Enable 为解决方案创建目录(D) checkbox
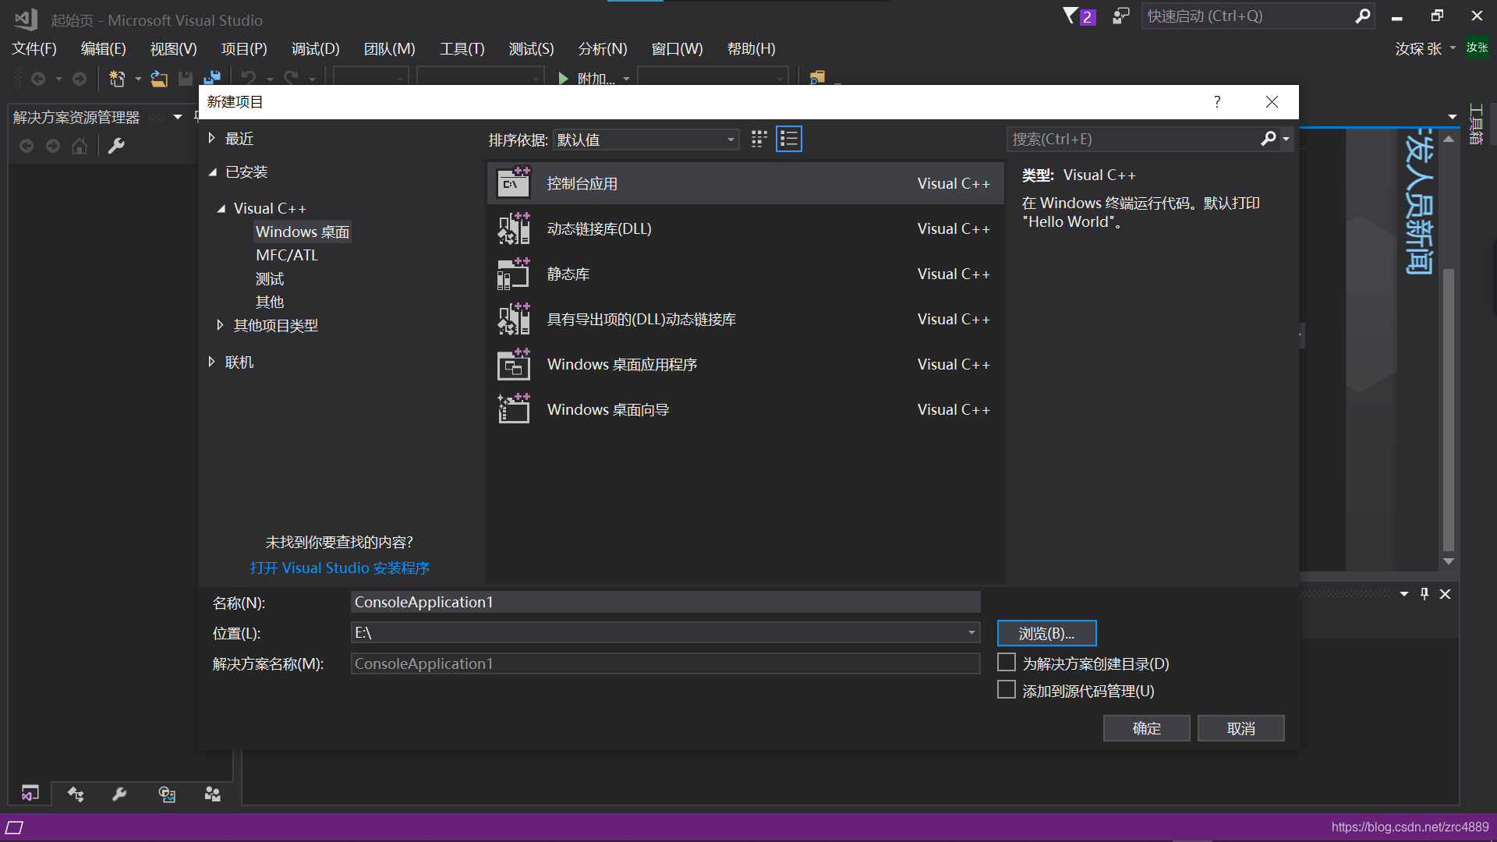This screenshot has width=1497, height=842. (1006, 661)
